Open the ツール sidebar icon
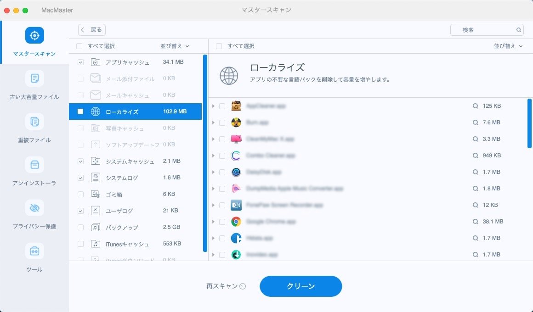The width and height of the screenshot is (533, 312). coord(34,251)
